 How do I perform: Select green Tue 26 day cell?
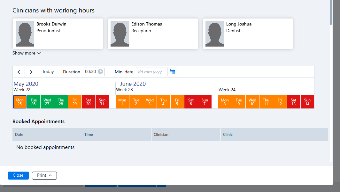34,102
